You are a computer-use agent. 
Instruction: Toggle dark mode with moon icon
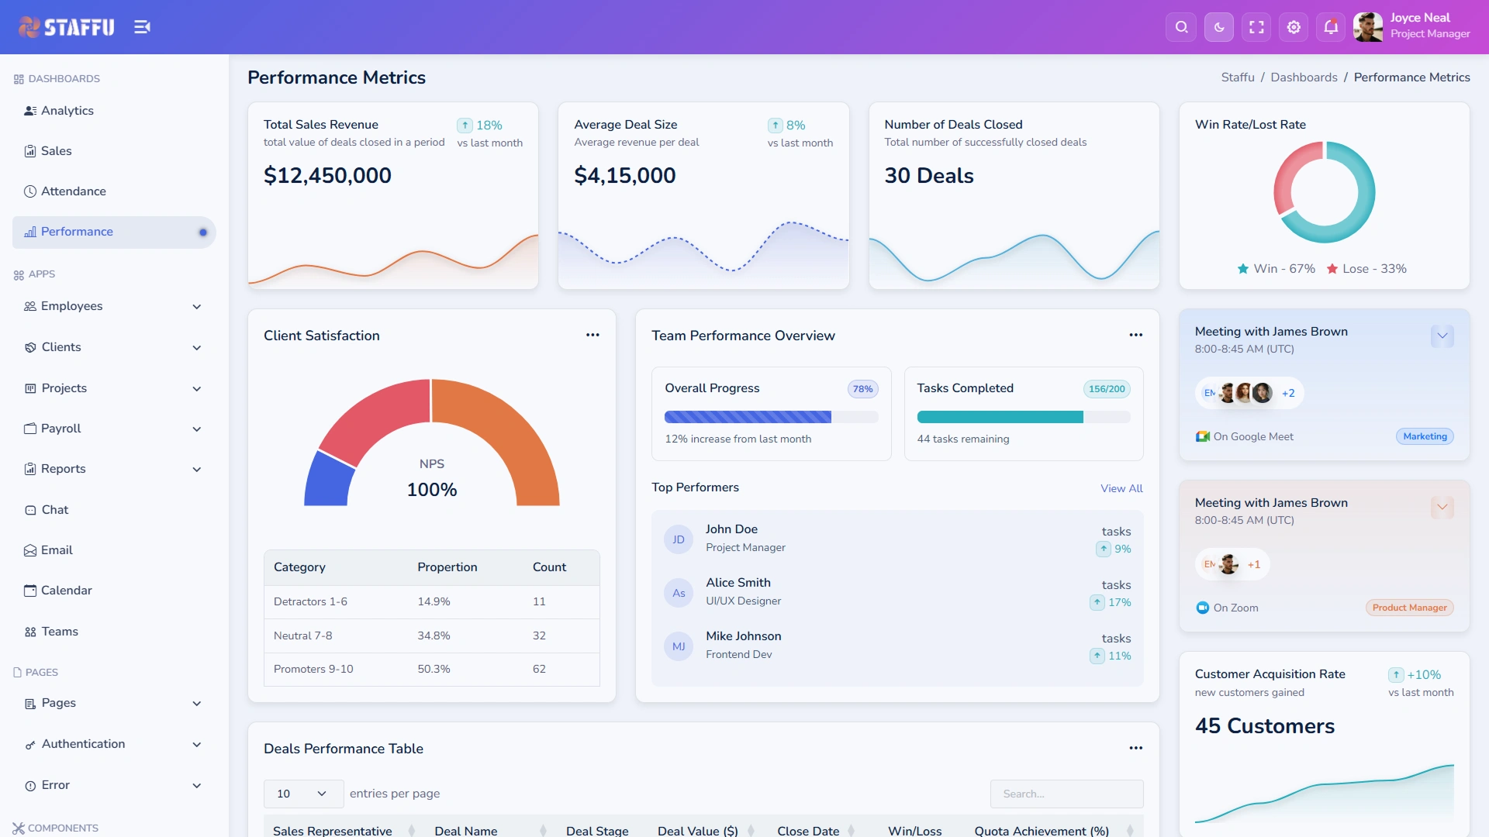coord(1219,27)
